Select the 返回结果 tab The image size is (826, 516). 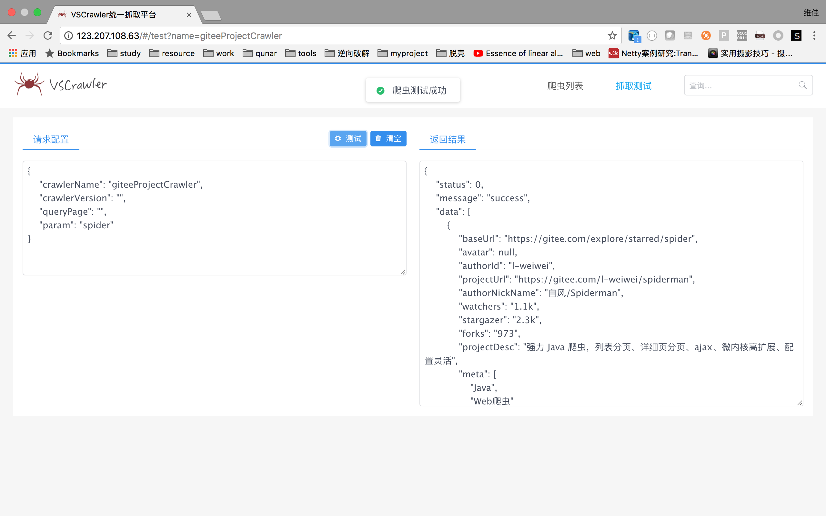point(448,139)
